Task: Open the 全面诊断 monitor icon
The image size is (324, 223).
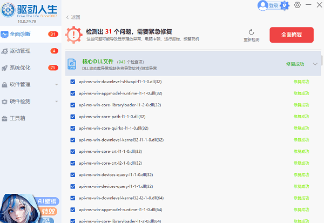Action: (4, 35)
